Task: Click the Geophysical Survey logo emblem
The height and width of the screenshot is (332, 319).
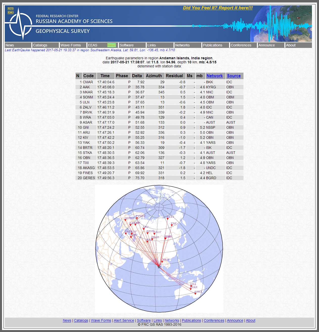Action: (21, 24)
